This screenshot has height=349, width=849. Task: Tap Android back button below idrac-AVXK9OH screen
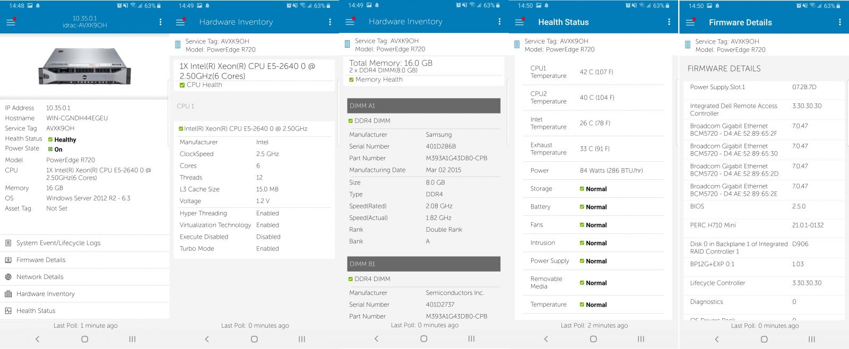pyautogui.click(x=37, y=339)
